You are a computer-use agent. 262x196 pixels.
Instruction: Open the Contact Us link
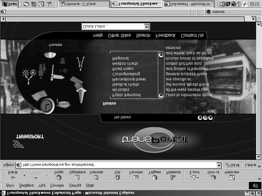192,36
